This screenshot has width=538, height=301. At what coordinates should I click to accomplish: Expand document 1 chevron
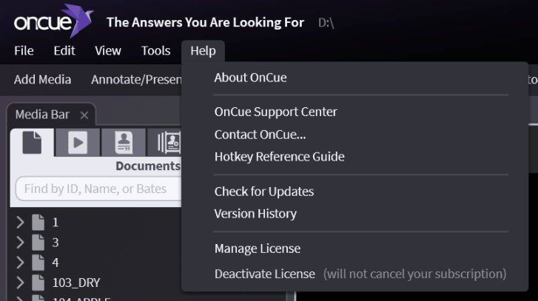coord(20,223)
